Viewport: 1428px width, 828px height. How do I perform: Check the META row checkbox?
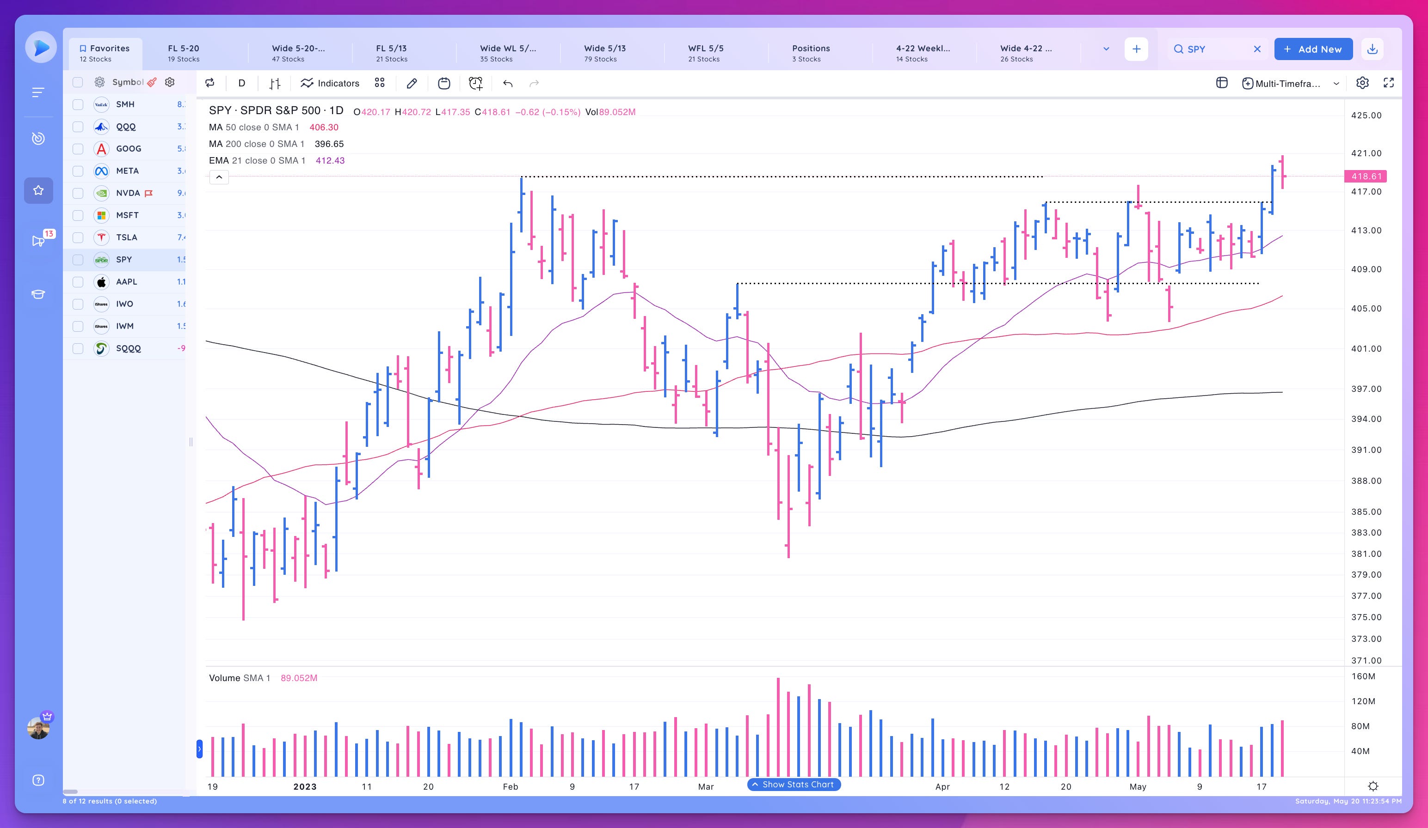tap(78, 171)
